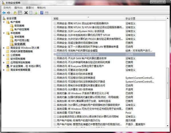Select 网络安全: 限制 NTLM: 添加此域中的服务器例外
Viewport: 171px width, 133px height.
[x=83, y=23]
